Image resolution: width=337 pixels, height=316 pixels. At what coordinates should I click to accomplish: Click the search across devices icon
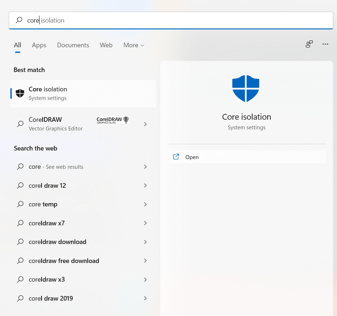point(309,44)
